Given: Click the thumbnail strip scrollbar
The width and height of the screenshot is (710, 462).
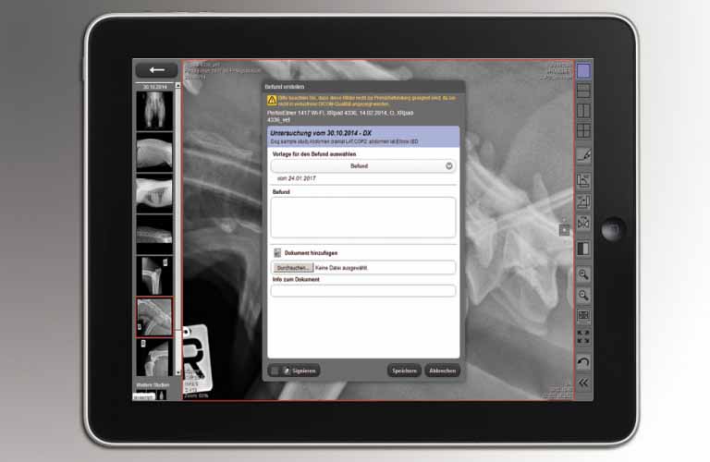Looking at the screenshot, I should [177, 231].
